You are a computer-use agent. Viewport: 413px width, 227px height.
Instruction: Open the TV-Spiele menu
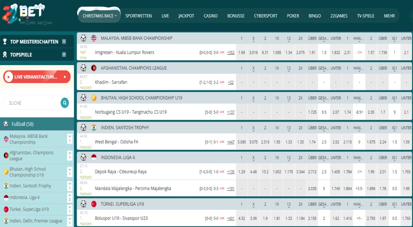(x=366, y=16)
